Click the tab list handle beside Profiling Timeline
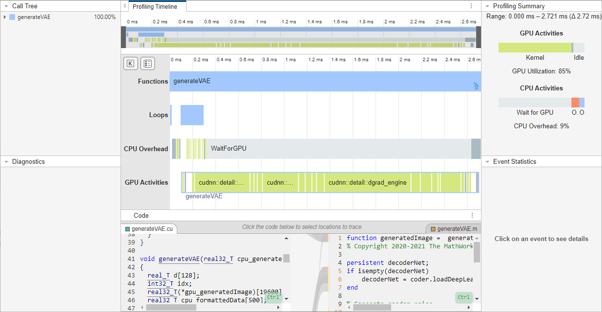Image resolution: width=602 pixels, height=312 pixels. click(125, 6)
